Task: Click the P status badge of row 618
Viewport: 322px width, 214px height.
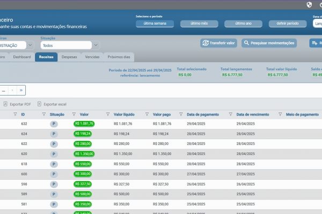Action: (54, 164)
